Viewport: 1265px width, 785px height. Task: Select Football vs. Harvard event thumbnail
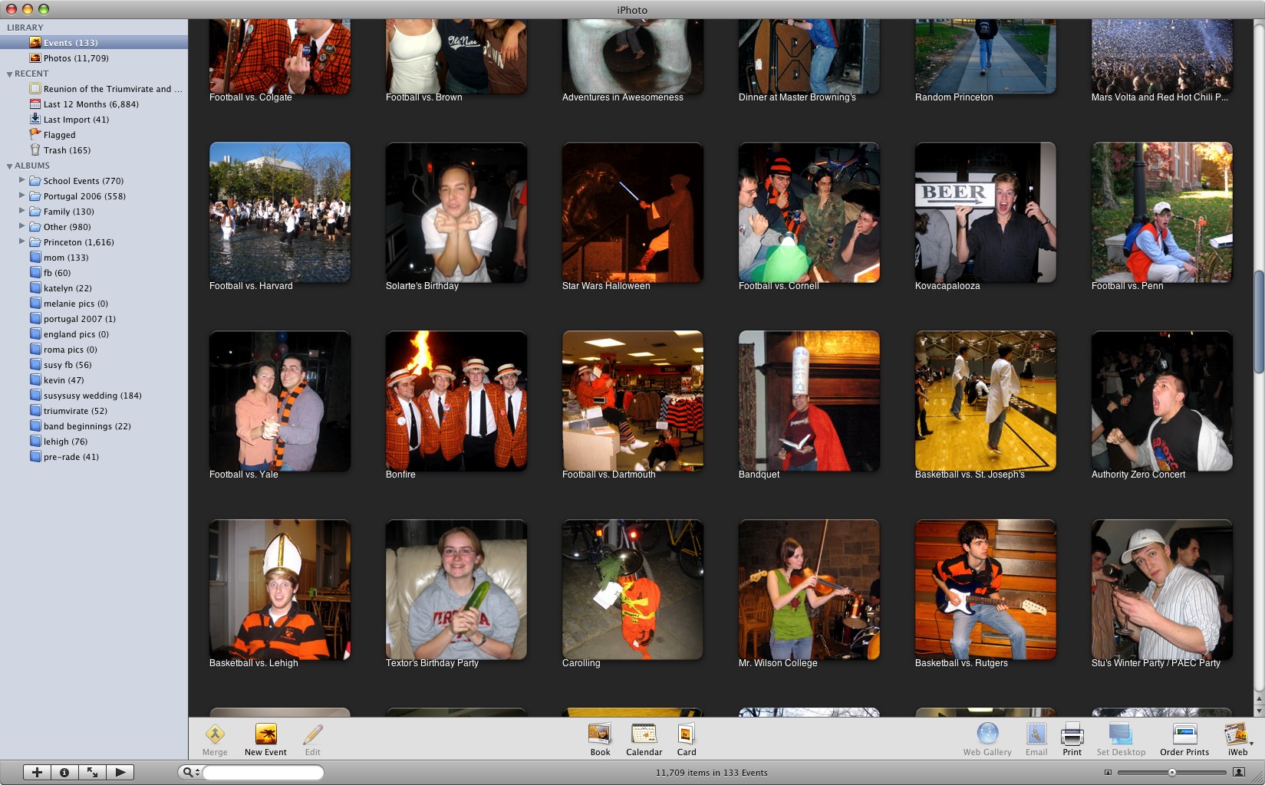click(x=280, y=212)
